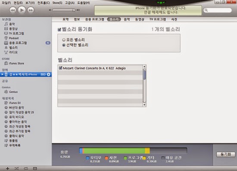This screenshot has width=237, height=171.
Task: Click the ringtone list scrollbar thumb
Action: pyautogui.click(x=144, y=74)
